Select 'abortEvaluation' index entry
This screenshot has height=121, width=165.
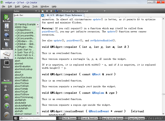[25, 66]
